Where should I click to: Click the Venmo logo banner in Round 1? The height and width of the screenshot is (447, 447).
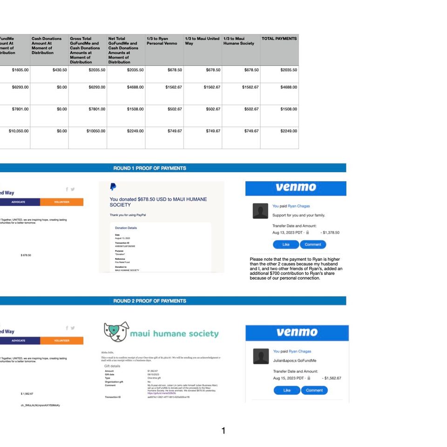coord(296,188)
